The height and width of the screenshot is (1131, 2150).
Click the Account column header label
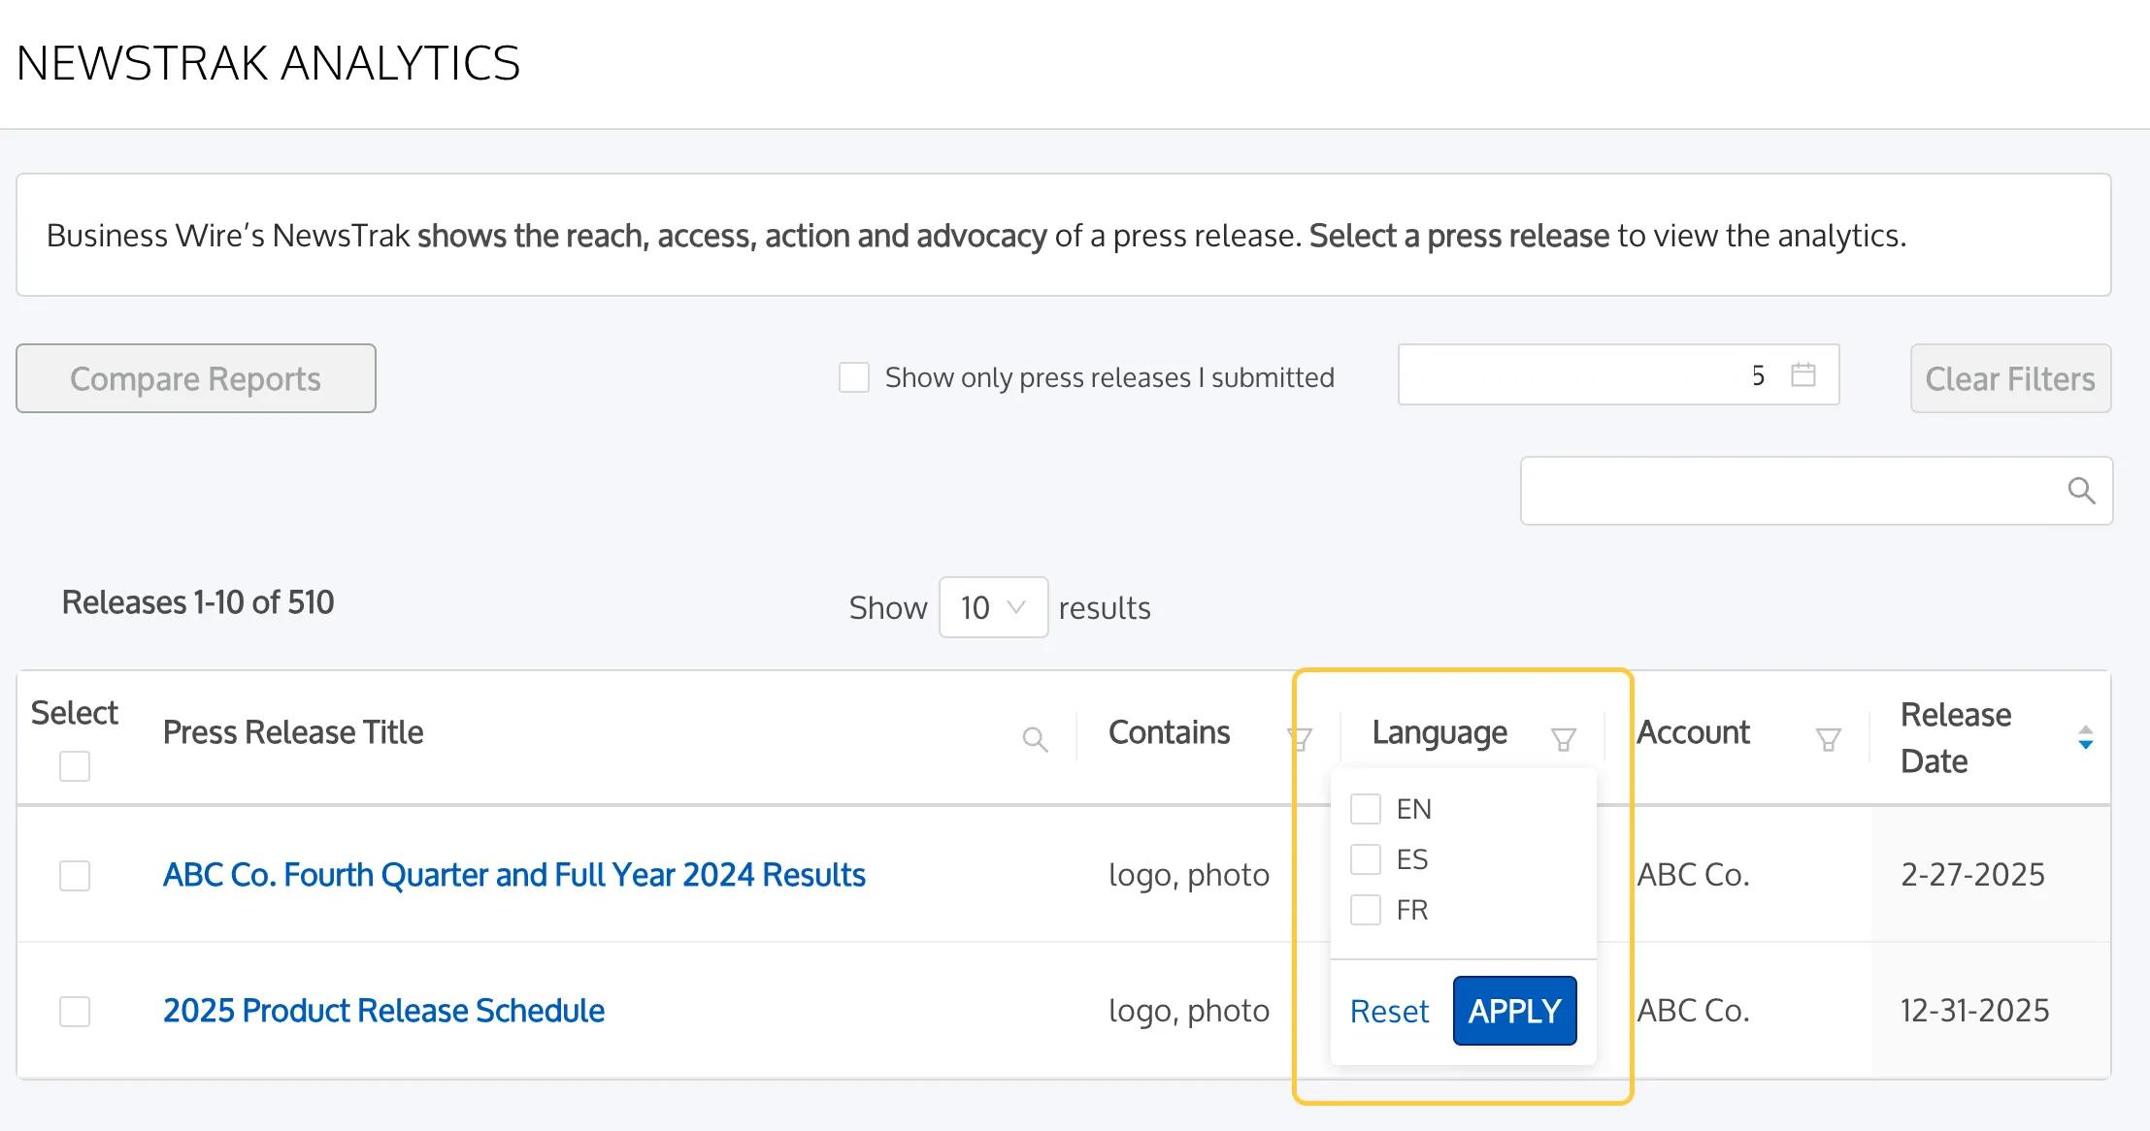tap(1693, 732)
